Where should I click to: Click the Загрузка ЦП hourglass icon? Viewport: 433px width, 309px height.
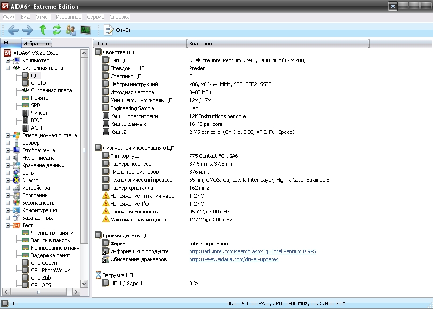coord(99,275)
